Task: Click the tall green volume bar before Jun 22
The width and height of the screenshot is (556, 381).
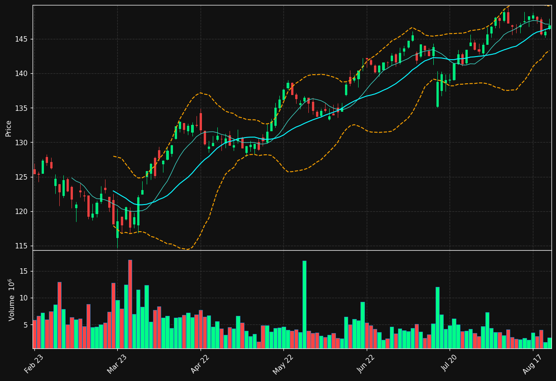Action: (363, 325)
